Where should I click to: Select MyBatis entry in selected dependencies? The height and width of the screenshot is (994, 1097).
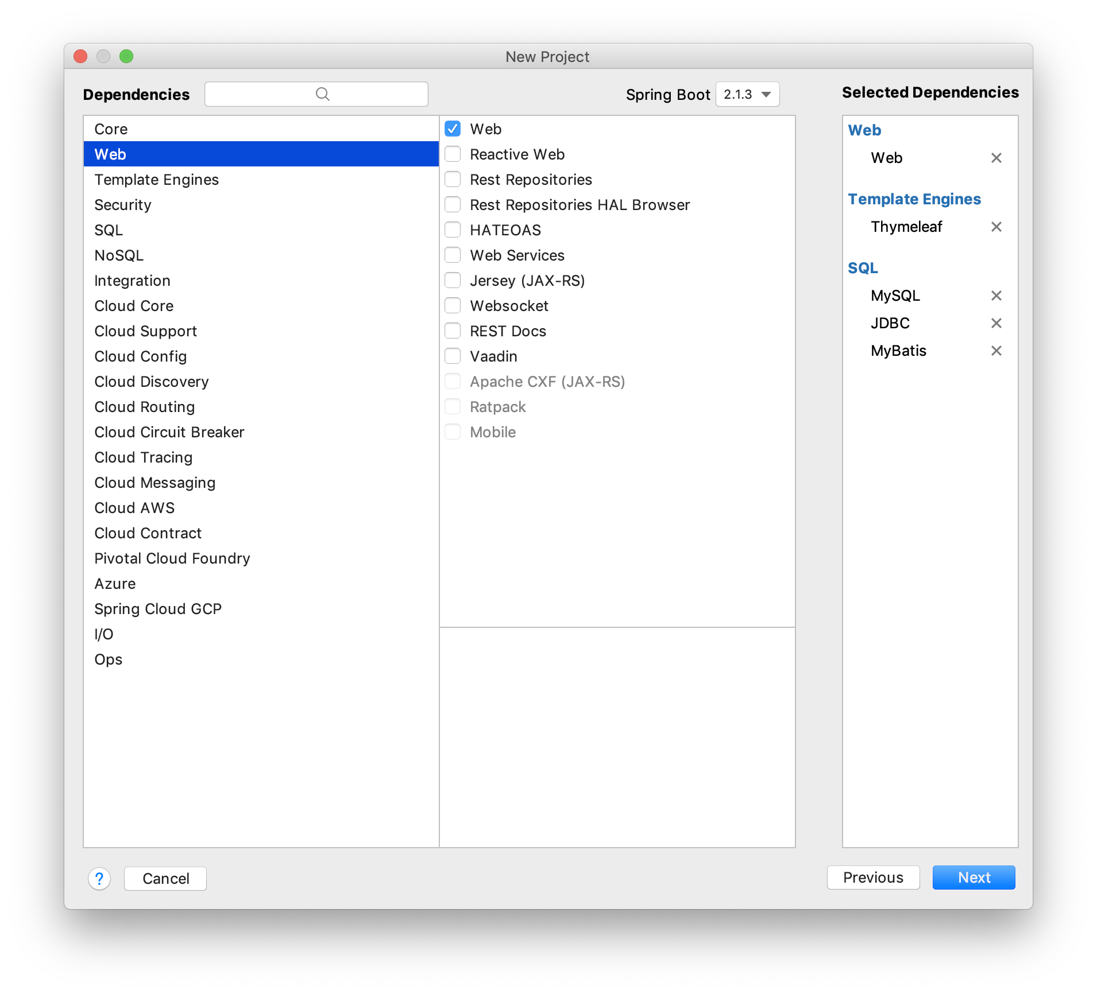click(x=898, y=351)
